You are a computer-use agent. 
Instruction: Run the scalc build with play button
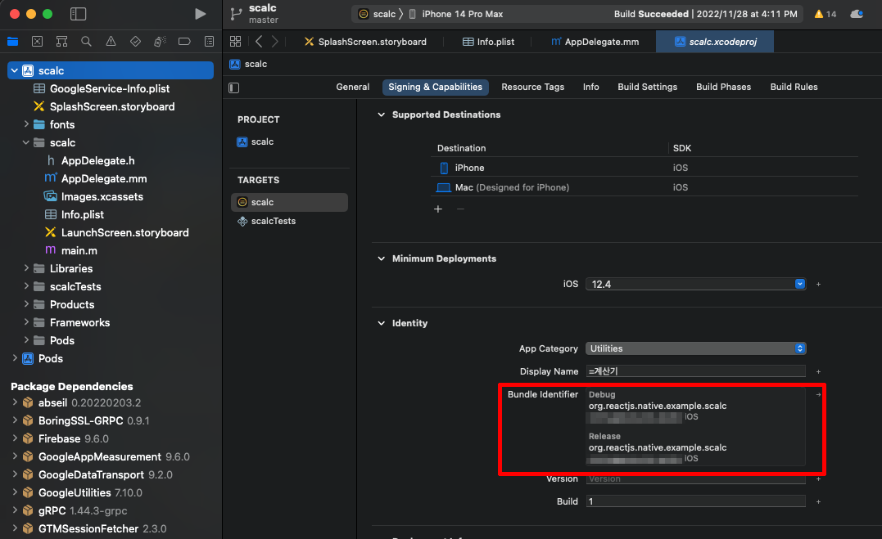point(200,14)
